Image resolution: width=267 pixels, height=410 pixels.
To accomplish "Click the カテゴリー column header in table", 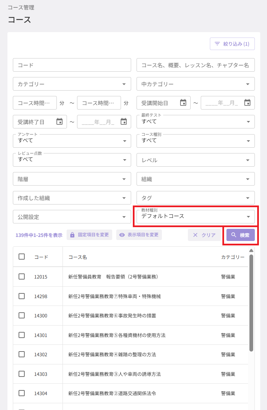I will coord(233,257).
